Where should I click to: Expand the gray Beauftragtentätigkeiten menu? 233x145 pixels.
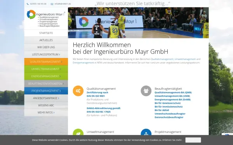46,84
